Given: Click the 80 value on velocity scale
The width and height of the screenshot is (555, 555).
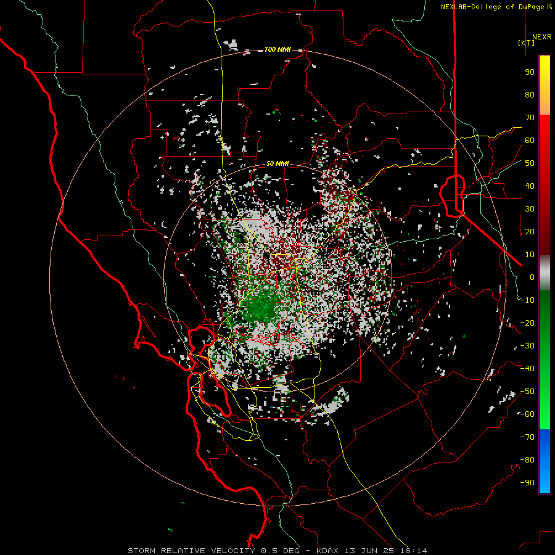Looking at the screenshot, I should coord(530,95).
